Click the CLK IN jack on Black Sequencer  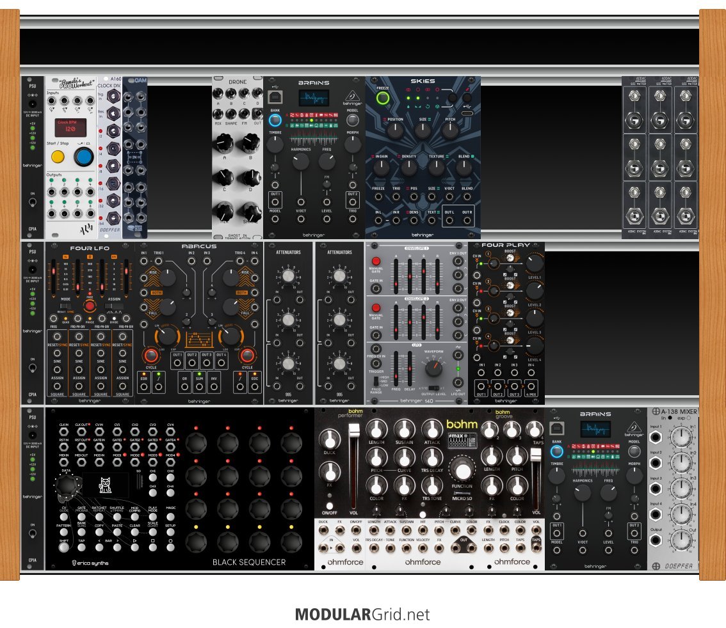point(64,432)
